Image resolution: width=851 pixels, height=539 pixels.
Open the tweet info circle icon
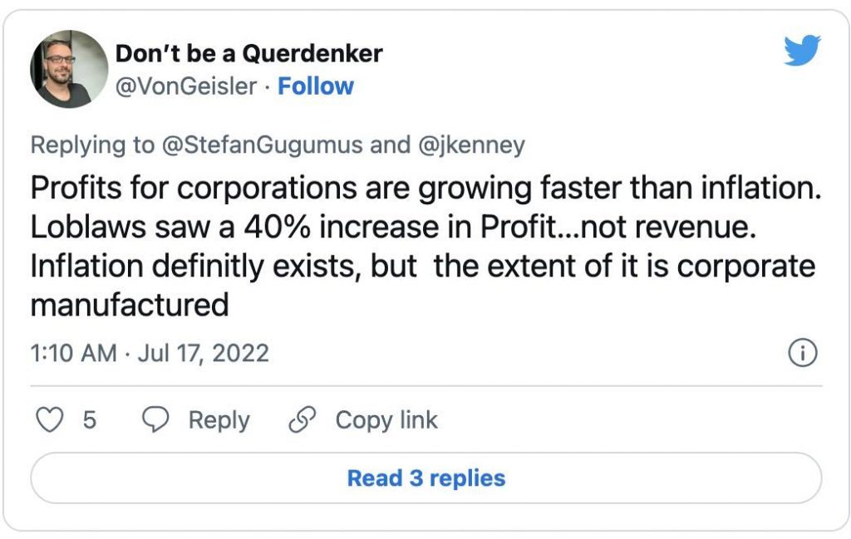pos(802,353)
